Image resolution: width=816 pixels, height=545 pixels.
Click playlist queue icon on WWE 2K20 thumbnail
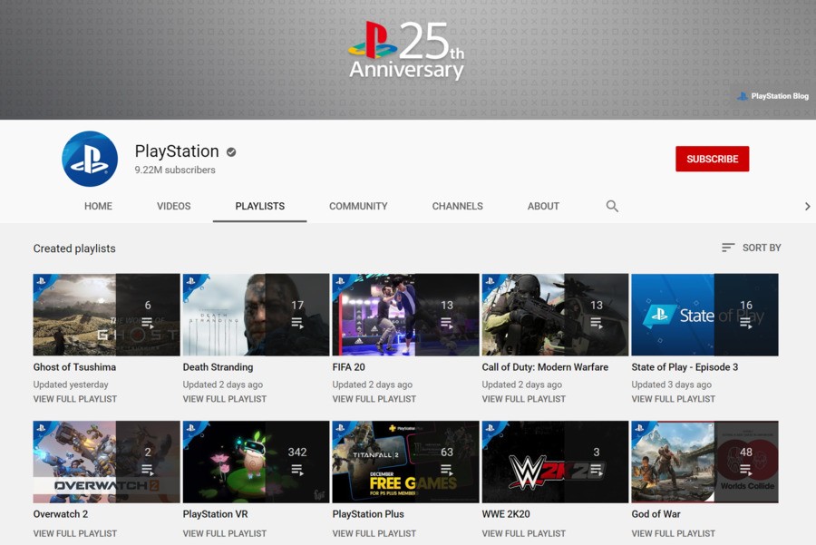597,470
